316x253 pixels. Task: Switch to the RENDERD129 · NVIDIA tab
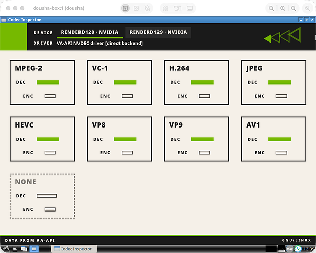[158, 32]
